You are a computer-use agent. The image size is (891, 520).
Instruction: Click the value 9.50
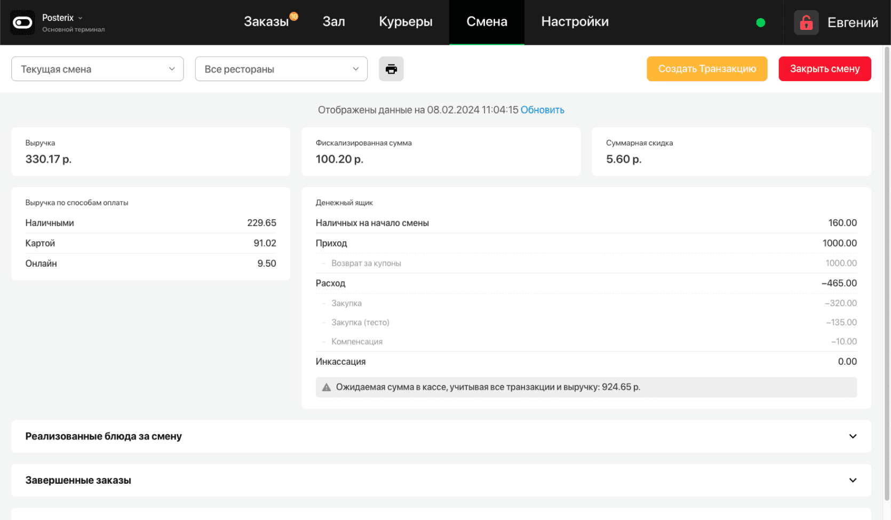[267, 263]
